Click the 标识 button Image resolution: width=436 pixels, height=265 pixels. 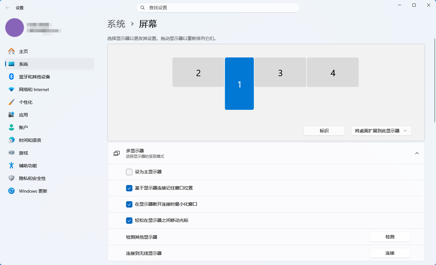(x=324, y=131)
